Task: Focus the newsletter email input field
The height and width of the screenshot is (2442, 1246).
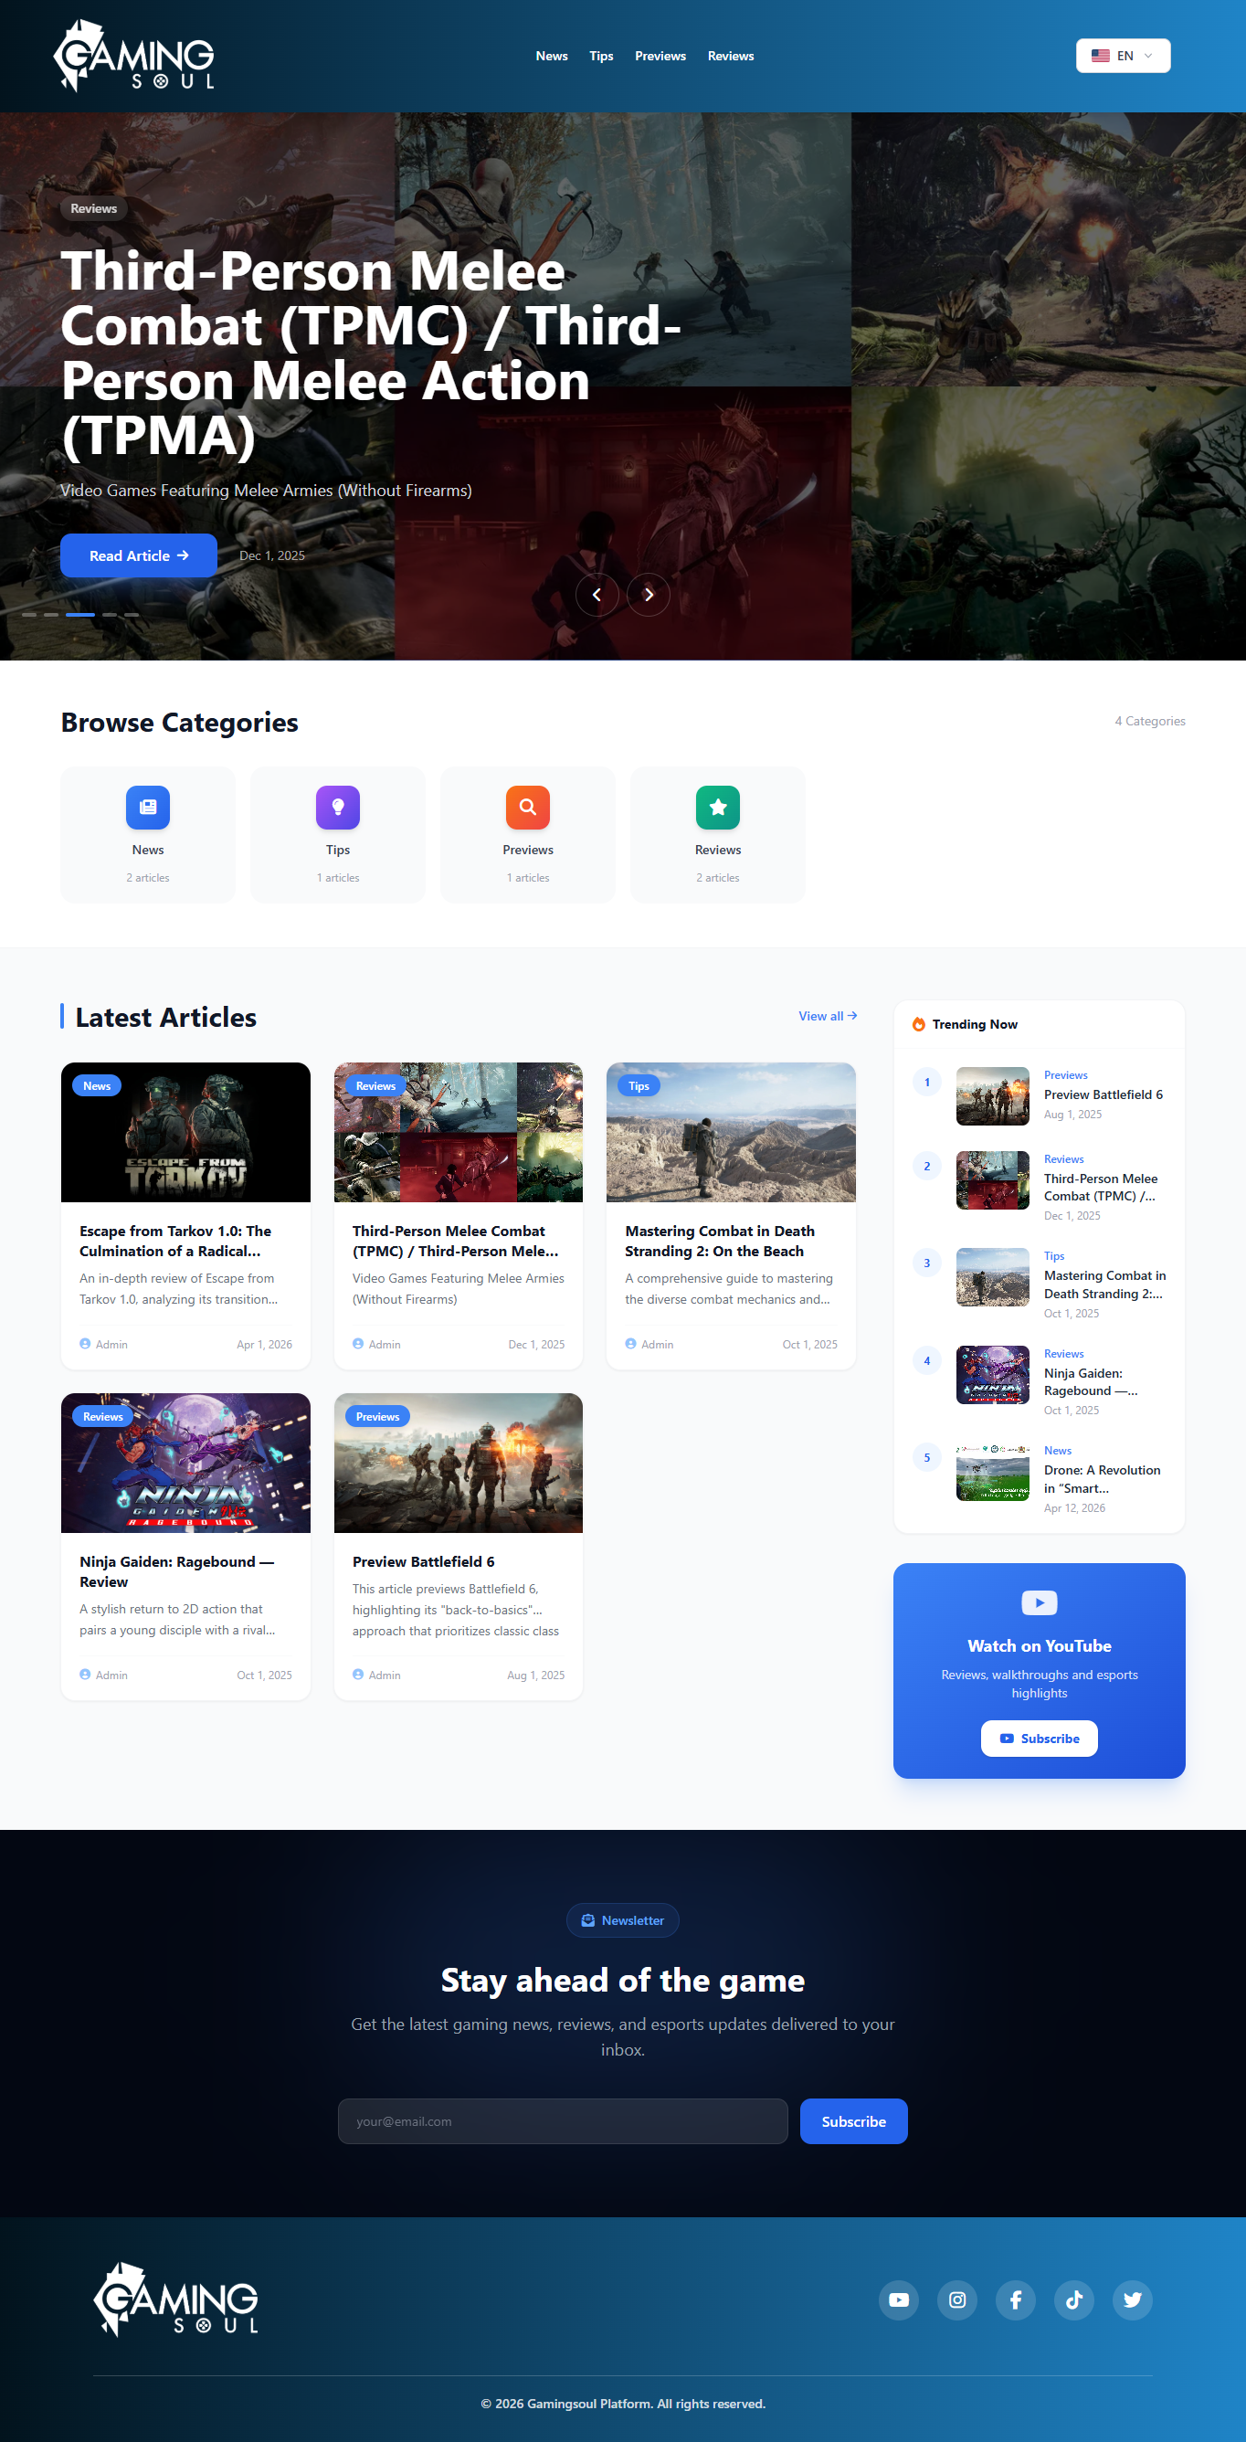Action: [563, 2121]
